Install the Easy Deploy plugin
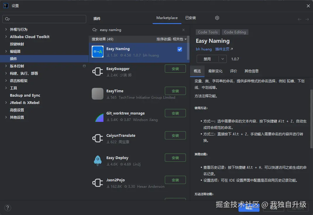 click(175, 158)
